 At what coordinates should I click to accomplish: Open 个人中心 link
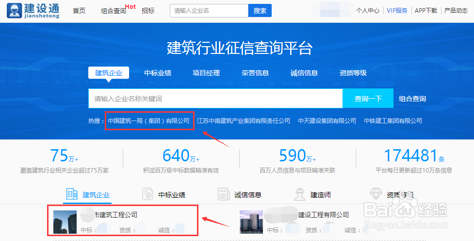[x=368, y=11]
